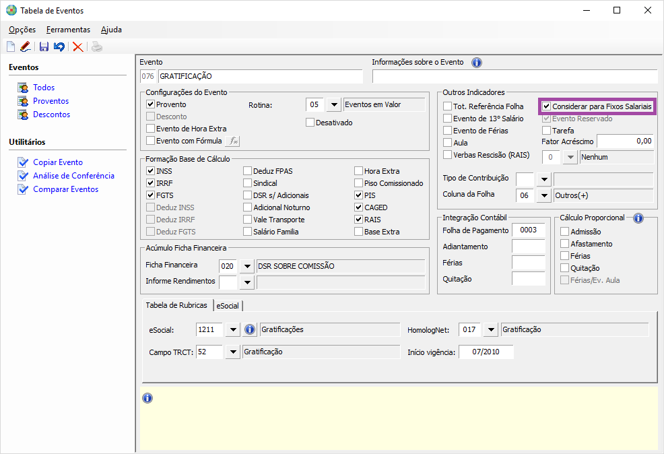Click info icon in yellow notes area

[x=147, y=398]
